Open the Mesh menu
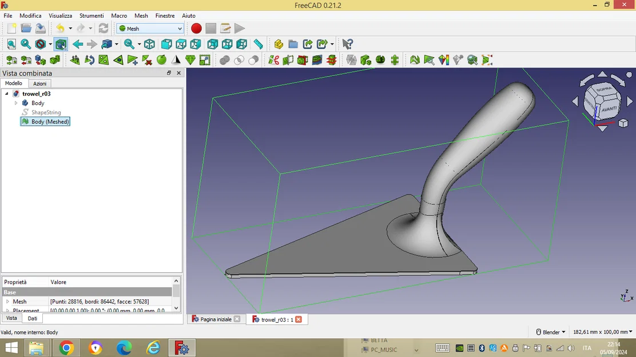The height and width of the screenshot is (357, 636). 141,15
